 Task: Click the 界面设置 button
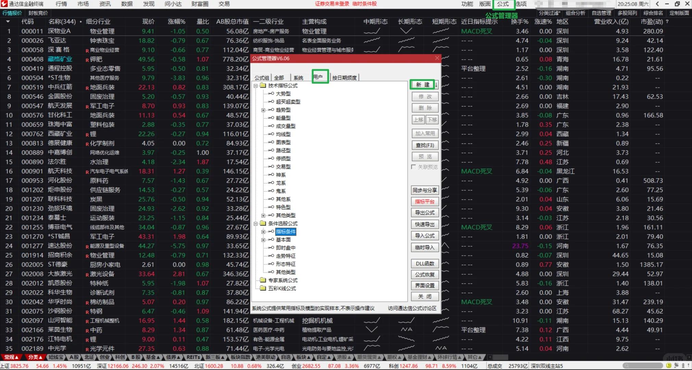coord(425,285)
